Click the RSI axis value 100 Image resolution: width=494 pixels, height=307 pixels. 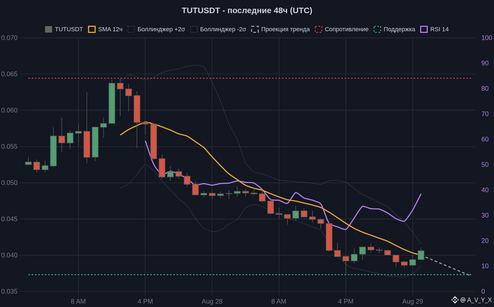click(x=487, y=38)
